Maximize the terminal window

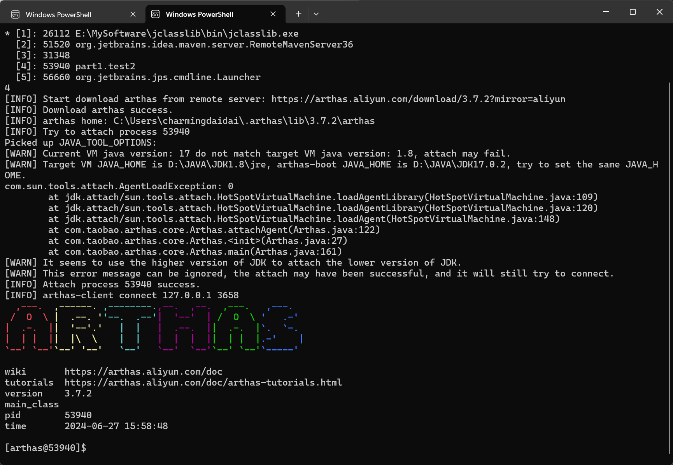(x=633, y=12)
